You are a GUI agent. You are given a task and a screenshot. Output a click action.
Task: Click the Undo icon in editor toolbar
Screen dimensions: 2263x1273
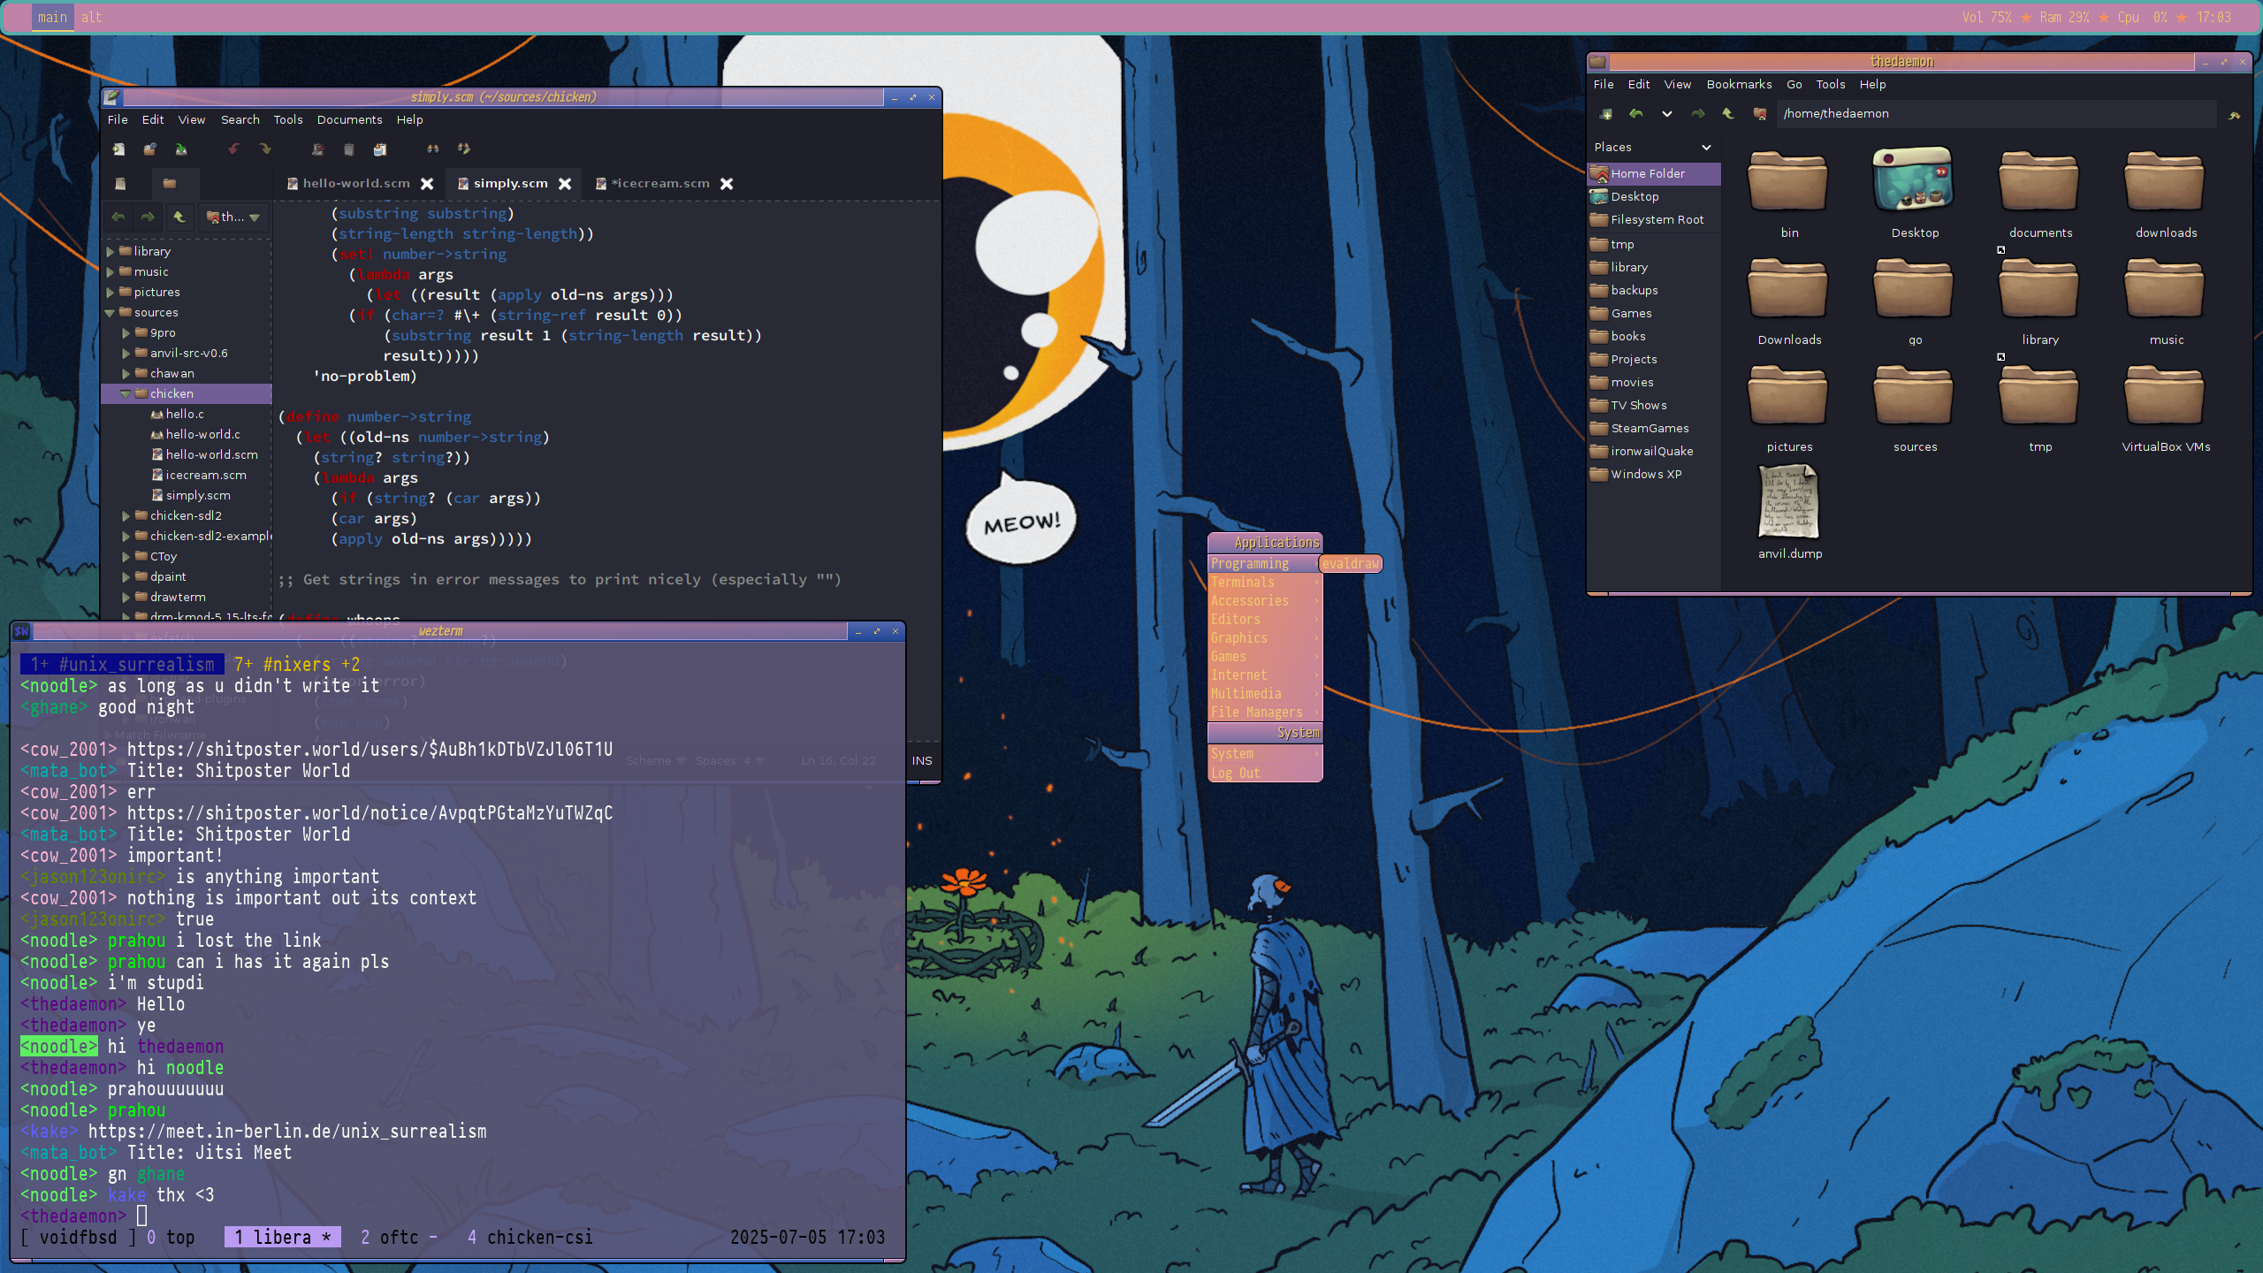point(234,149)
